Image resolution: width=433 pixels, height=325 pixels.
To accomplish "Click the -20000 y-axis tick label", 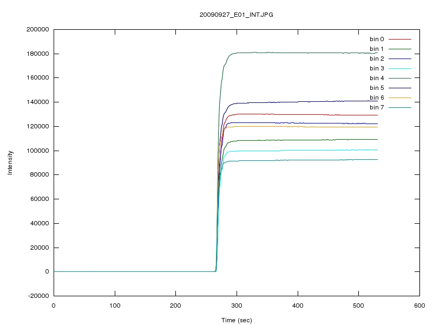I will coord(38,296).
